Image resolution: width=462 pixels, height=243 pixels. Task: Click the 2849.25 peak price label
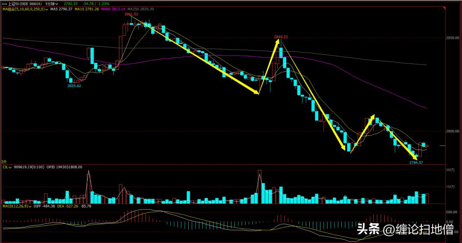pos(281,37)
